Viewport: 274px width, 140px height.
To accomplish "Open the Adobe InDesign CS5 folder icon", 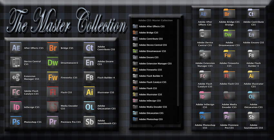I will pyautogui.click(x=205, y=96).
